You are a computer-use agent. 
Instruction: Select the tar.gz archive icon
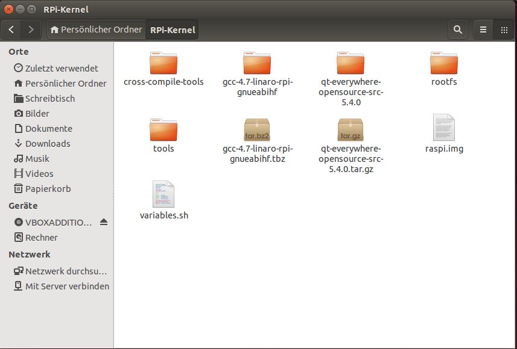[350, 129]
